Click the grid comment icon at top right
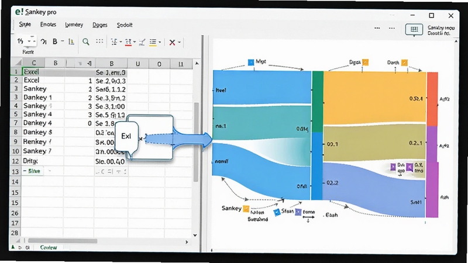Screen dimensions: 468x263 tap(414, 30)
